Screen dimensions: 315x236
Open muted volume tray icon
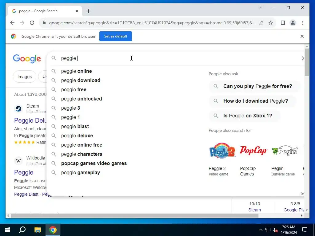click(275, 230)
